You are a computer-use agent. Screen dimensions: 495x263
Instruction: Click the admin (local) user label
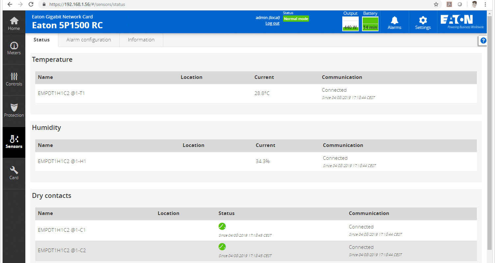click(268, 18)
